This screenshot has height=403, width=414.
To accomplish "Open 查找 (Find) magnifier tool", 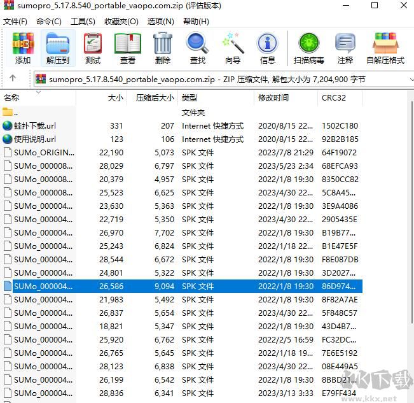I will point(198,48).
